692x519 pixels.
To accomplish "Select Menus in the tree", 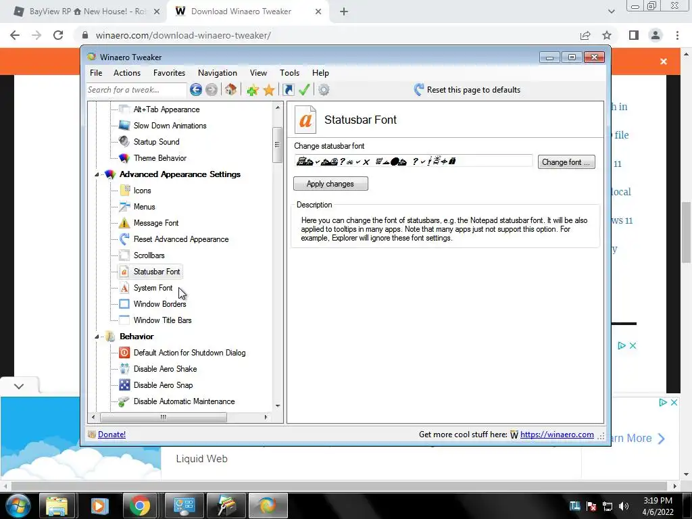I will click(145, 207).
